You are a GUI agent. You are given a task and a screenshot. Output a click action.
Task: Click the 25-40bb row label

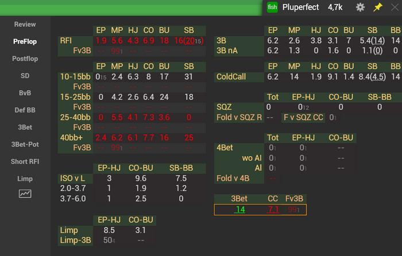pos(75,117)
